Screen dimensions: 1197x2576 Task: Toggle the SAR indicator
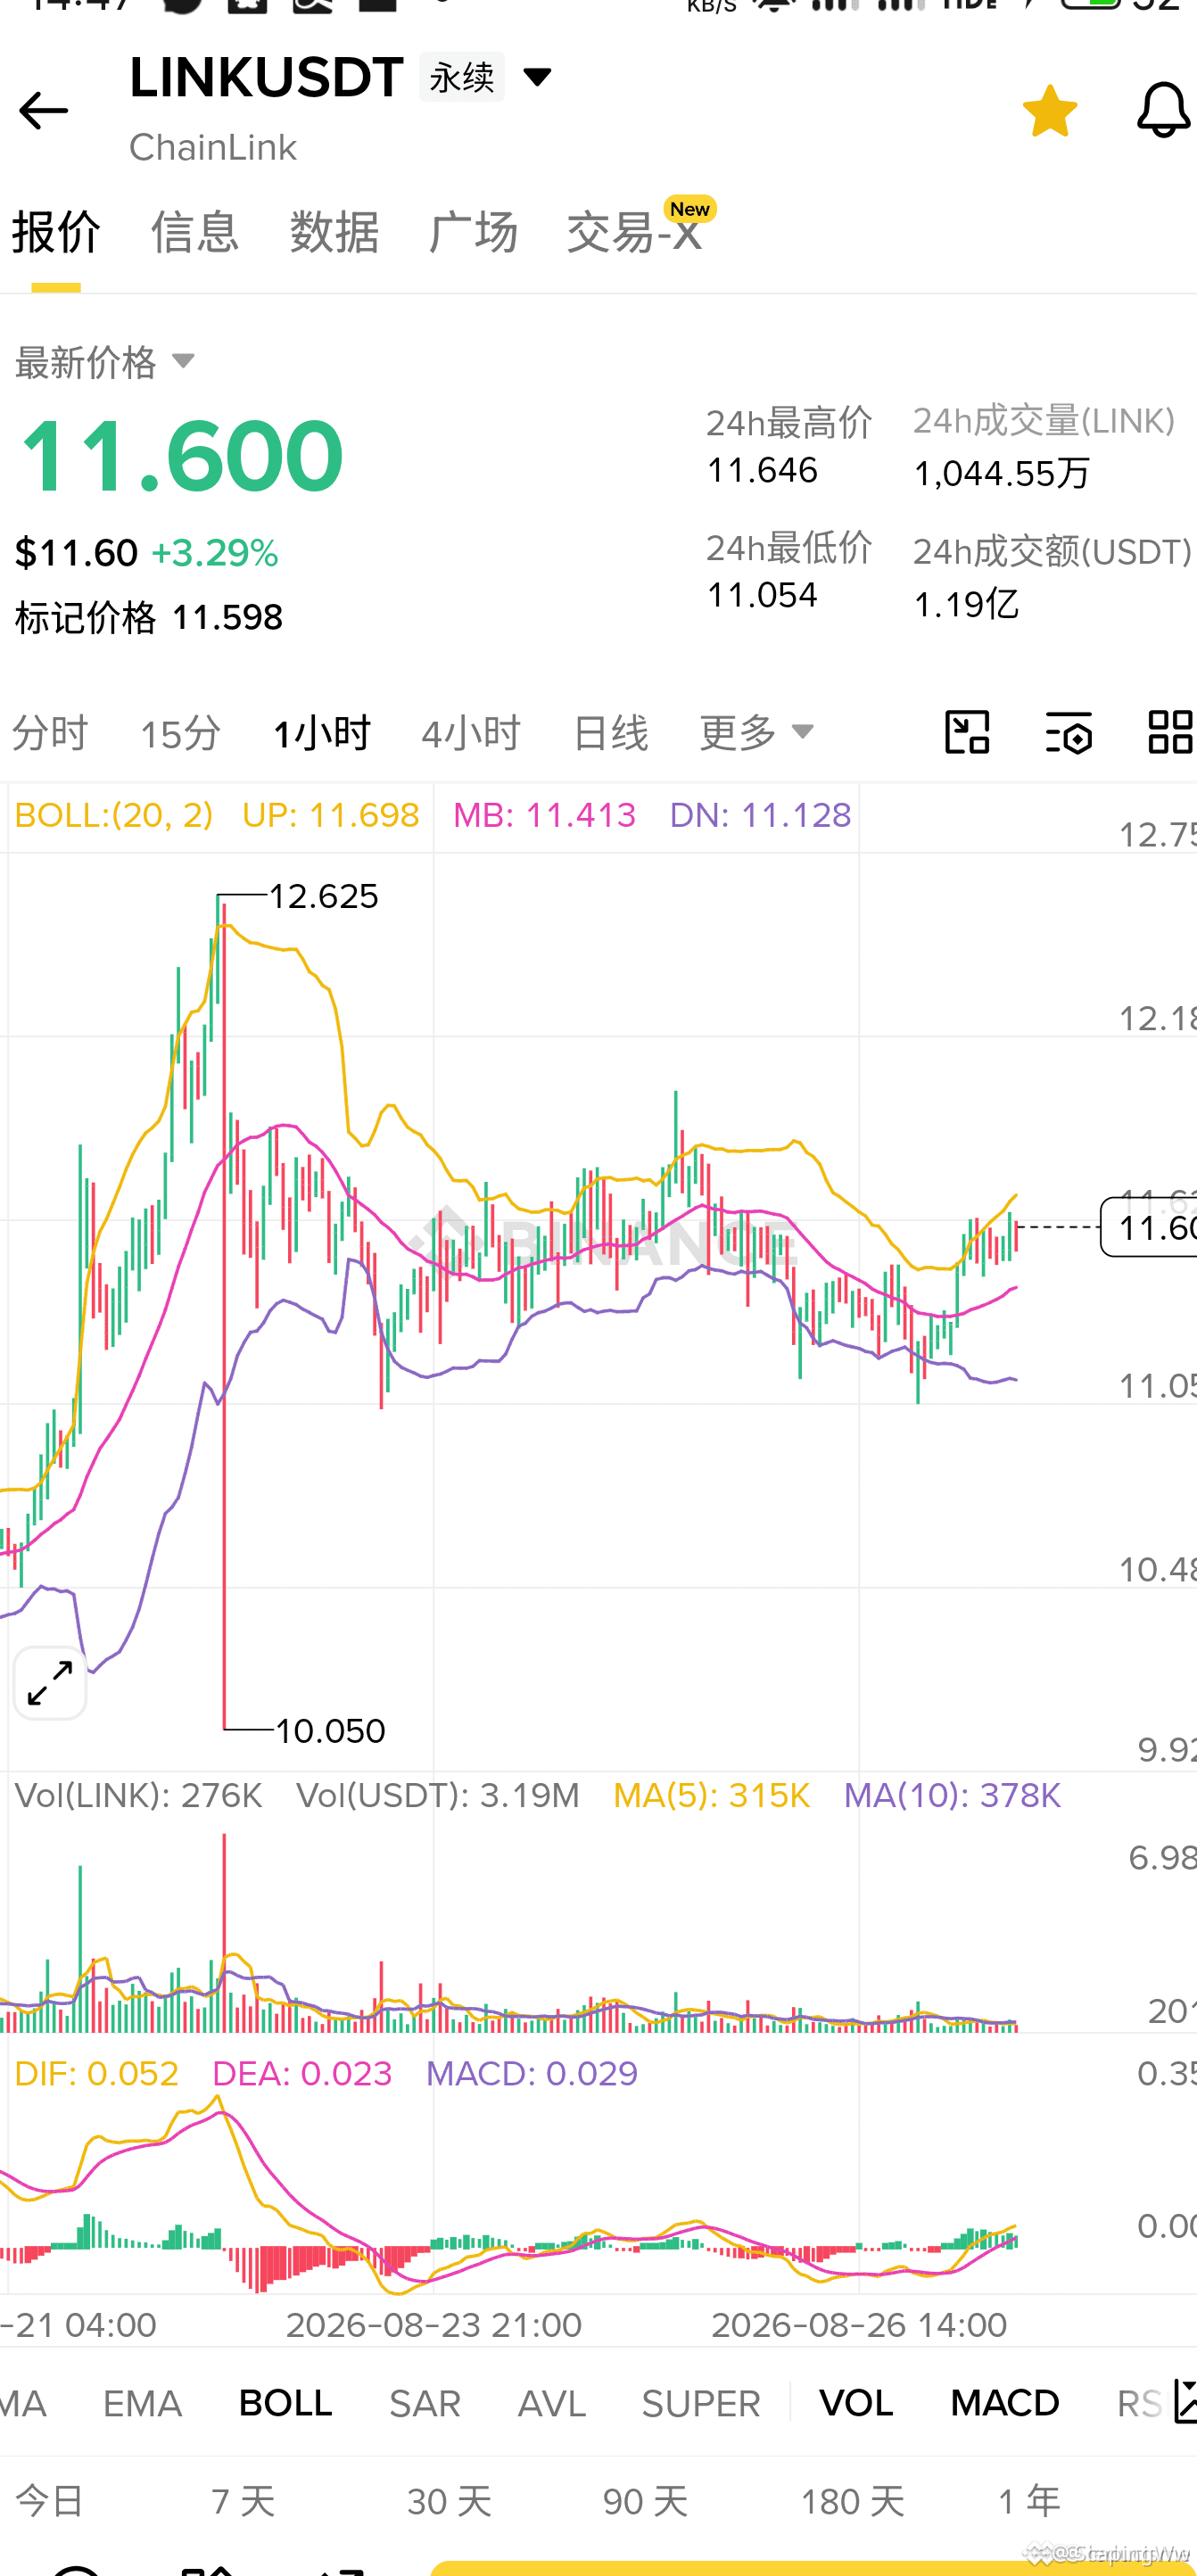click(425, 2403)
